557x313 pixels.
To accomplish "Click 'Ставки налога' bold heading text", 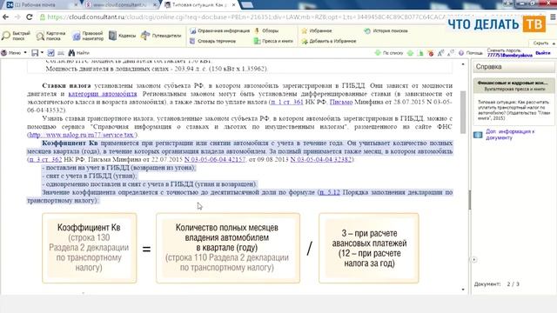I will [66, 85].
